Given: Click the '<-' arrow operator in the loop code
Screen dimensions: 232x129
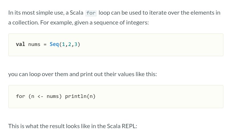Looking at the screenshot, I should coord(41,96).
